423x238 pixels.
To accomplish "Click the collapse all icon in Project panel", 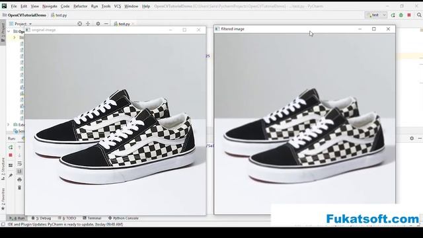I will tap(88, 24).
